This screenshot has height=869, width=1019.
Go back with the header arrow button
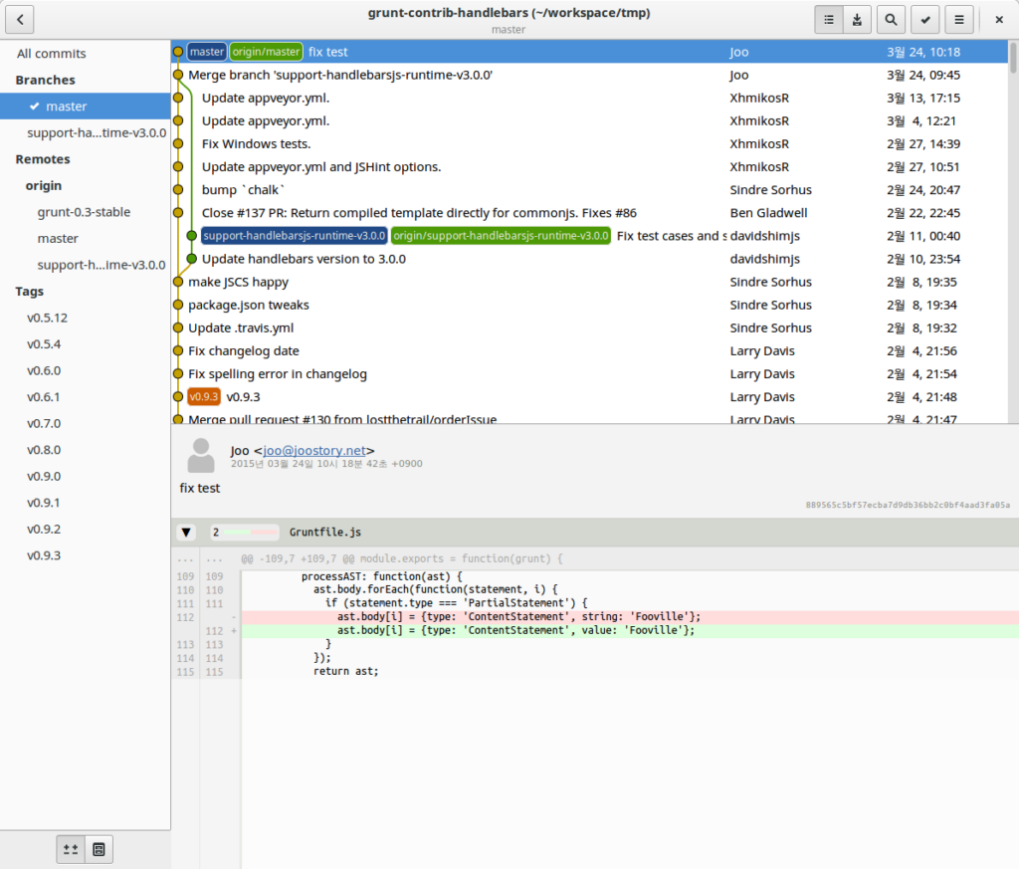pos(20,20)
